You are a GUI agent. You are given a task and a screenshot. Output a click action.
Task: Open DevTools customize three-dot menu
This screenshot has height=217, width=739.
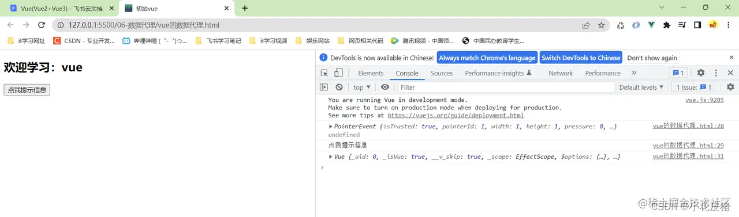[x=716, y=73]
